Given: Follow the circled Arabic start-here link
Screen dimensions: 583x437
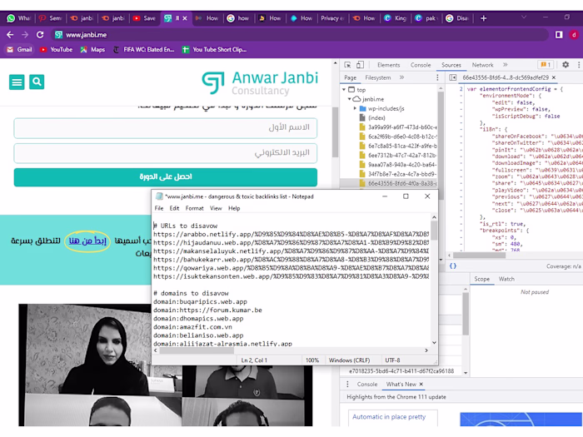Looking at the screenshot, I should coord(87,241).
